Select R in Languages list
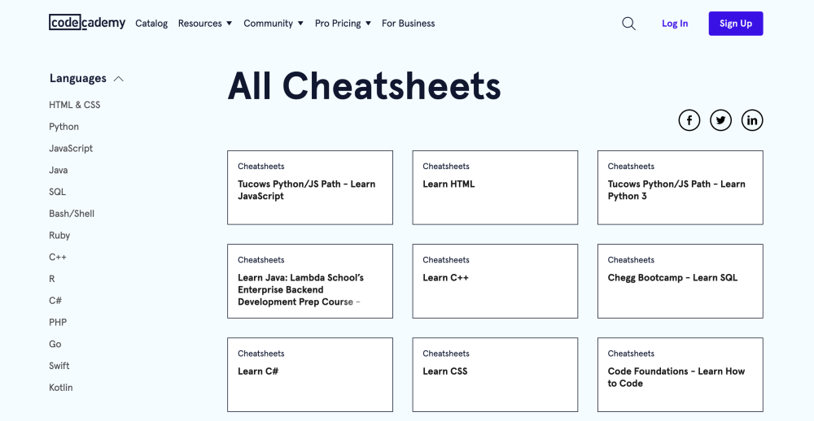The width and height of the screenshot is (814, 421). point(52,279)
